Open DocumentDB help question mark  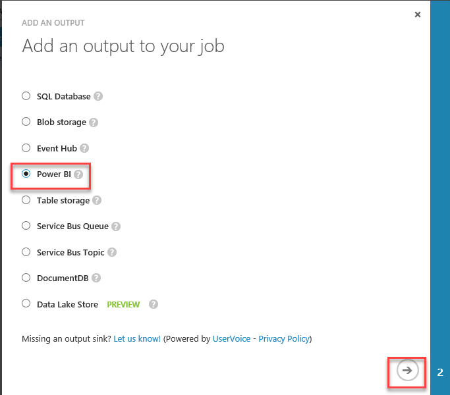96,278
